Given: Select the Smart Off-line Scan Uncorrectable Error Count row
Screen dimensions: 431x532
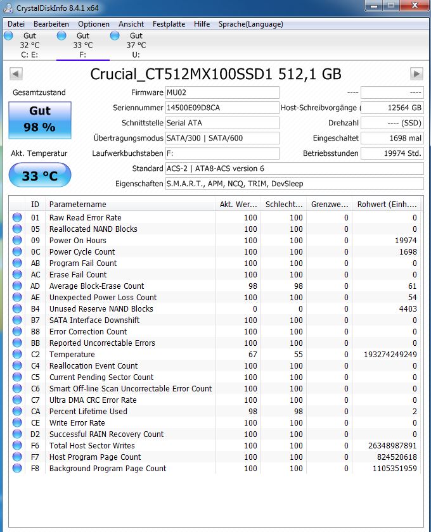Looking at the screenshot, I should [215, 388].
